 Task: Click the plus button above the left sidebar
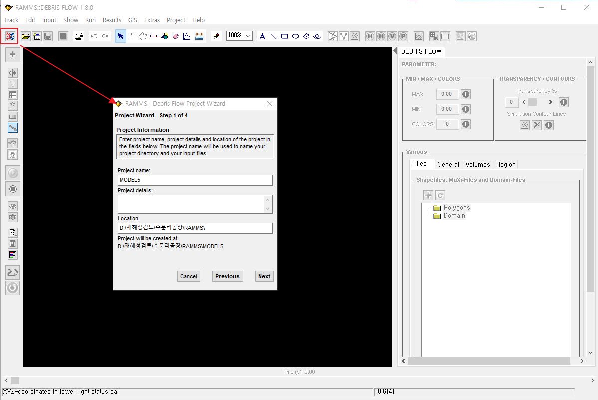pyautogui.click(x=12, y=54)
